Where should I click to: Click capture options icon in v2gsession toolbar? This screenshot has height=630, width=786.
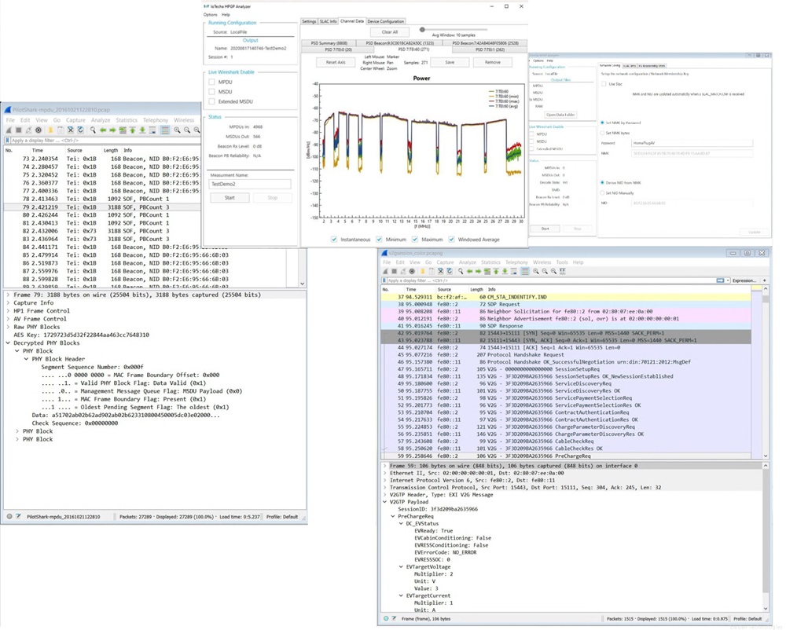click(x=412, y=272)
